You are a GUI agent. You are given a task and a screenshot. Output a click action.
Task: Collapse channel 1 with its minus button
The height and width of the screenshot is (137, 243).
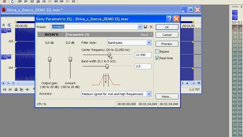point(9,30)
